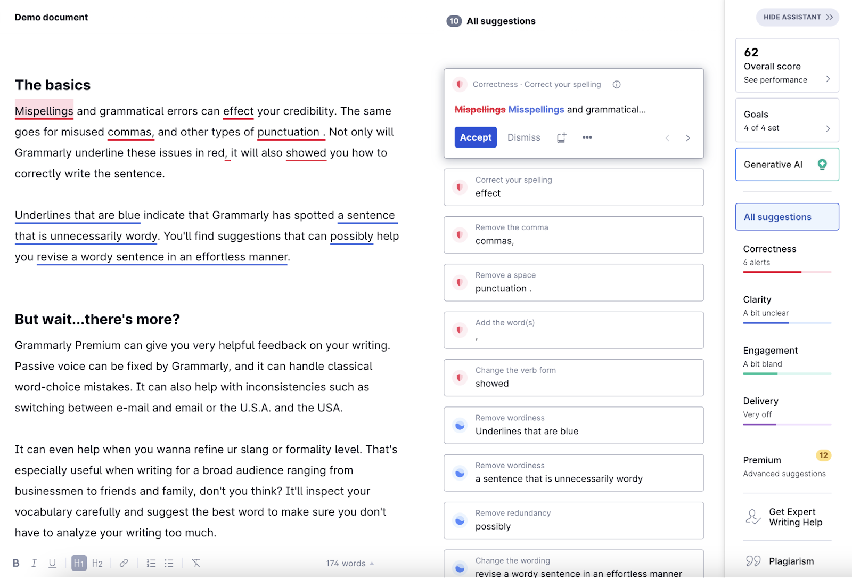
Task: Advance to the next suggestion with the right chevron
Action: click(x=687, y=137)
